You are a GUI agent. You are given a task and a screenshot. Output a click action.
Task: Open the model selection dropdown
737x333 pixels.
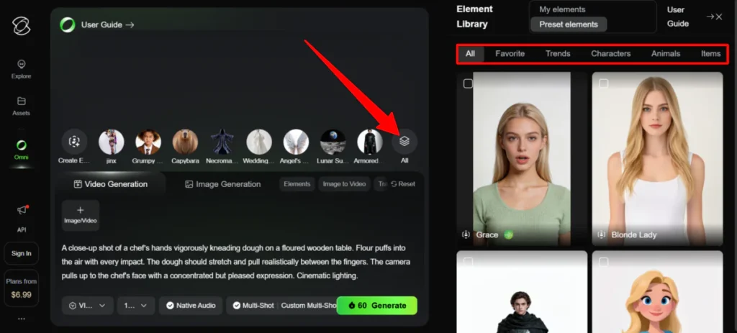point(88,306)
